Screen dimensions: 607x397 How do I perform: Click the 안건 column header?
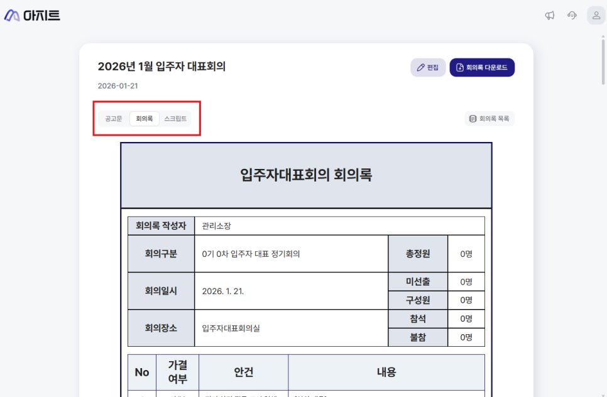coord(244,373)
